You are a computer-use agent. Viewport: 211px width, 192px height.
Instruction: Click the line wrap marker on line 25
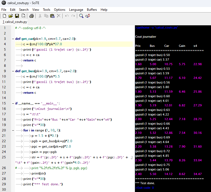[x=132, y=158]
